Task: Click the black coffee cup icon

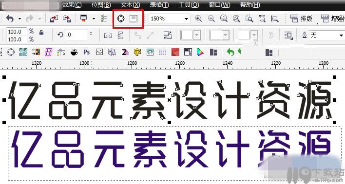Action: point(74,52)
